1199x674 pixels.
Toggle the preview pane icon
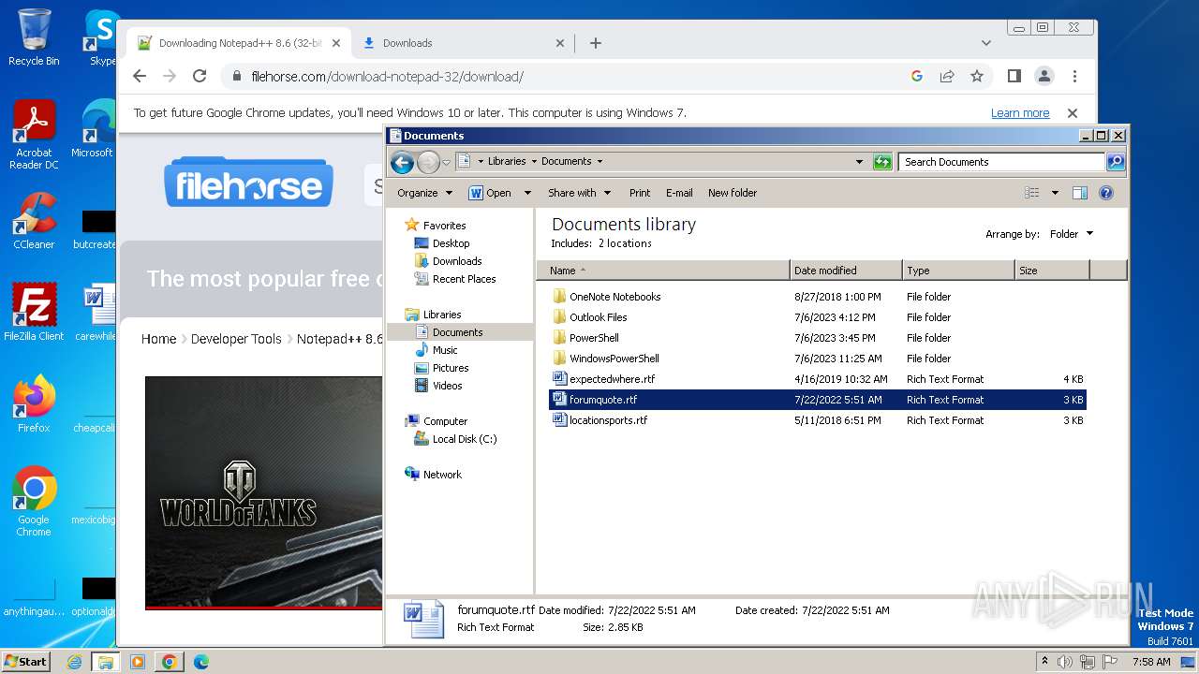(x=1079, y=193)
